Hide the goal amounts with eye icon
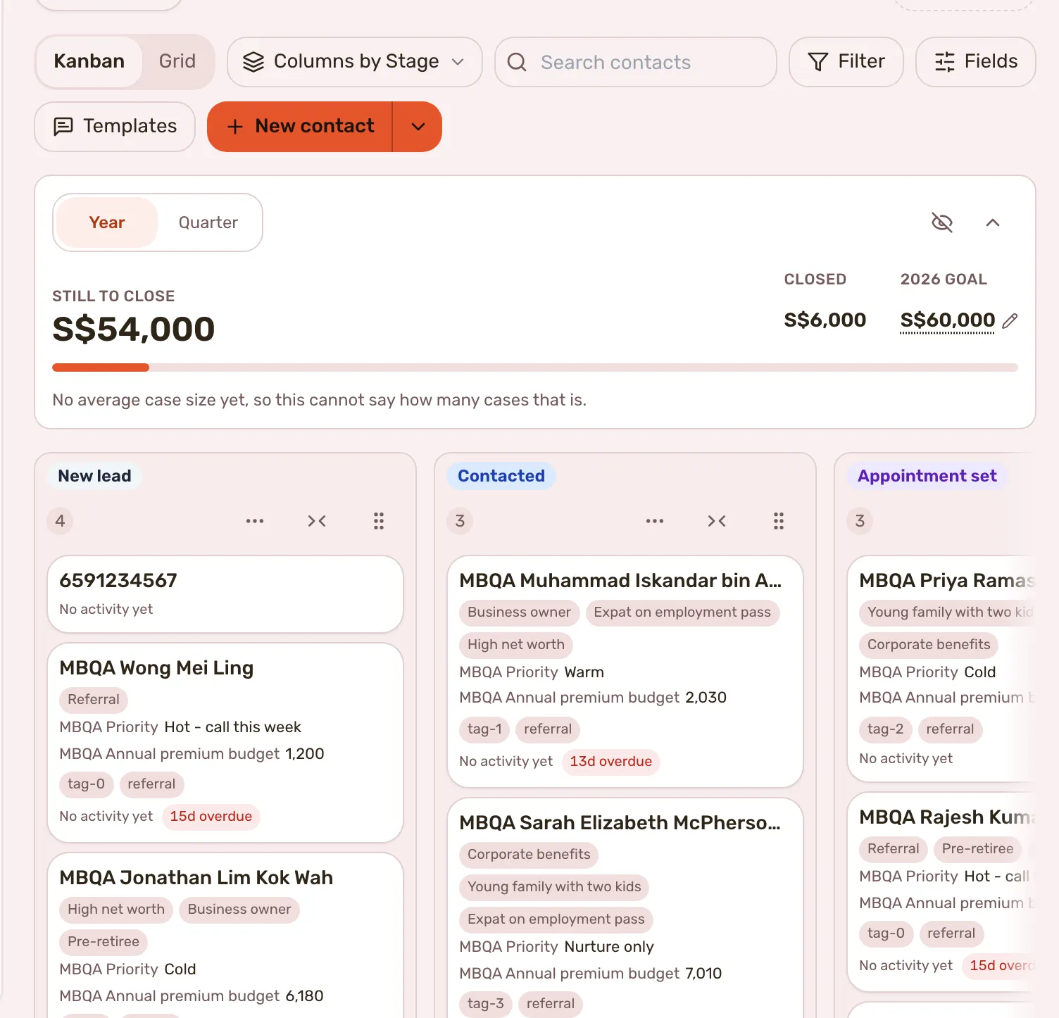Screen dimensions: 1059x1018 point(942,222)
